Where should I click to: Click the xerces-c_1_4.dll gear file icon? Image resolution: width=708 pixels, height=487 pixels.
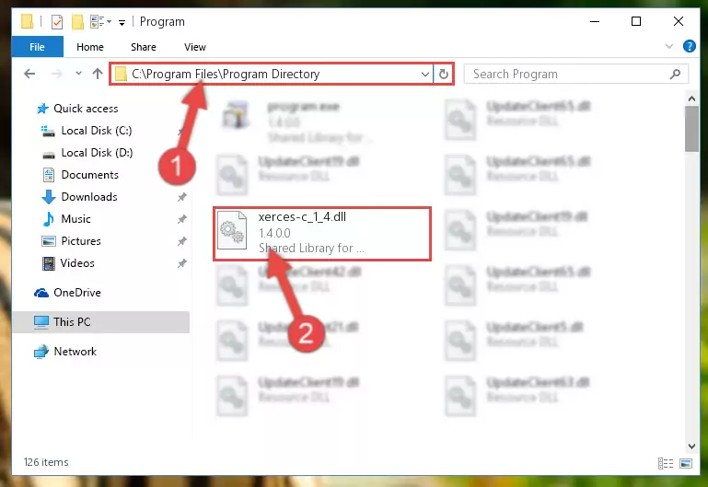click(232, 231)
